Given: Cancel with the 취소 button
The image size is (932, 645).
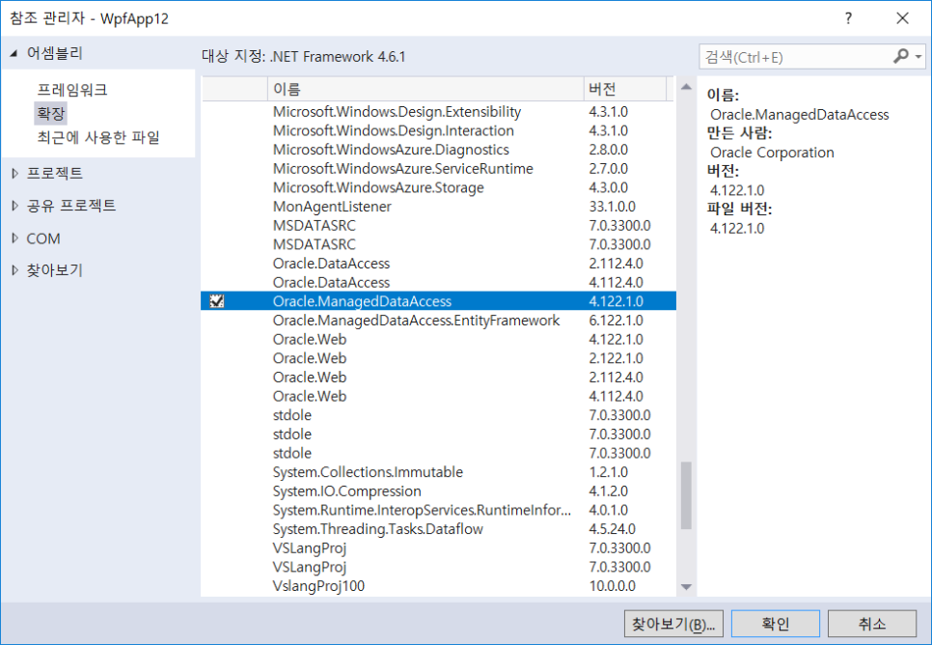Looking at the screenshot, I should click(872, 624).
